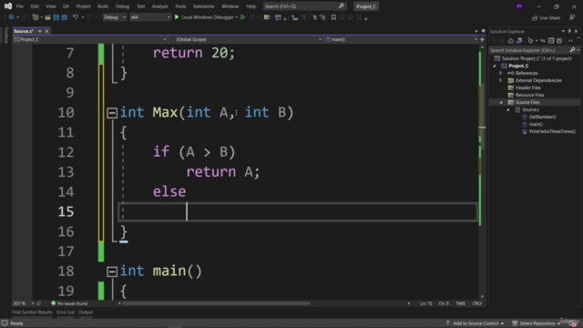Screen dimensions: 583x328
Task: Click the Pending Changes Filter clock icon
Action: (530, 41)
